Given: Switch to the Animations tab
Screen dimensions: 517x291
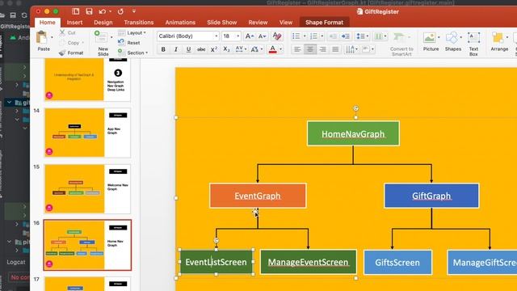Looking at the screenshot, I should point(180,23).
